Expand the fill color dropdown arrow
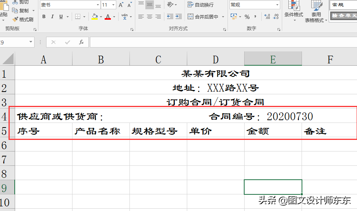 (101, 17)
